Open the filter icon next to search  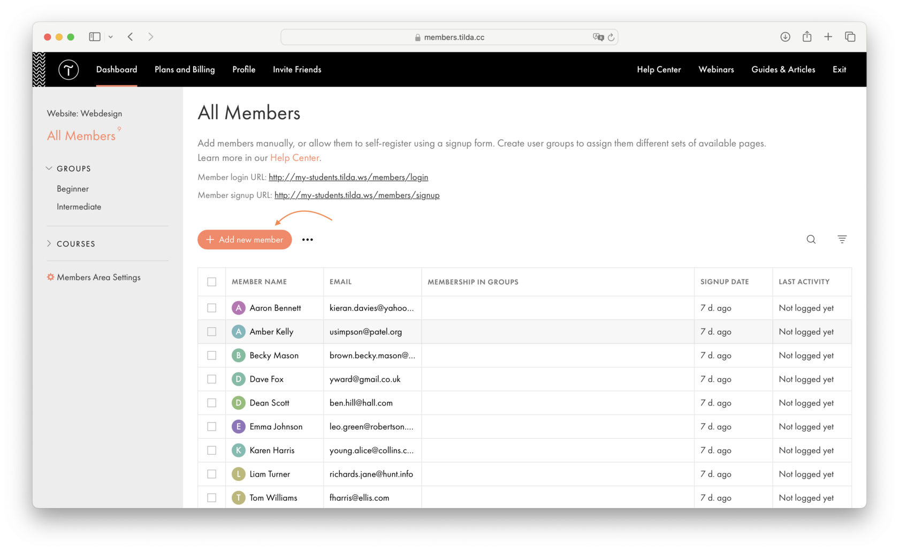(842, 239)
